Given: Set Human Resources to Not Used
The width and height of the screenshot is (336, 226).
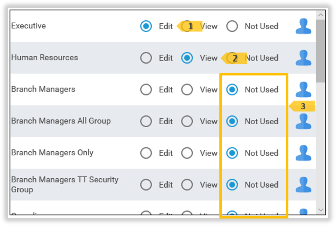Looking at the screenshot, I should coord(232,58).
